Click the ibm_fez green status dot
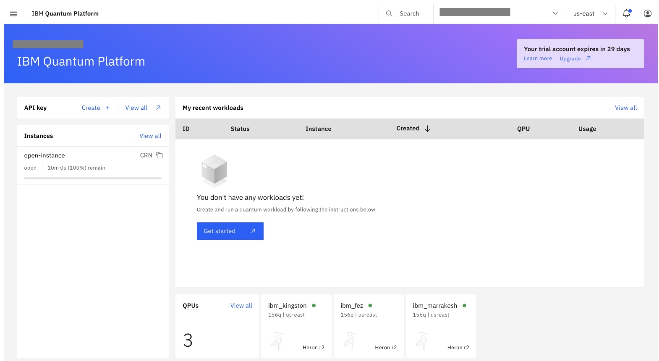The image size is (659, 361). click(x=370, y=306)
